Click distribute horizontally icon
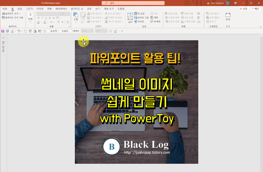The width and height of the screenshot is (263, 172). (x=199, y=14)
